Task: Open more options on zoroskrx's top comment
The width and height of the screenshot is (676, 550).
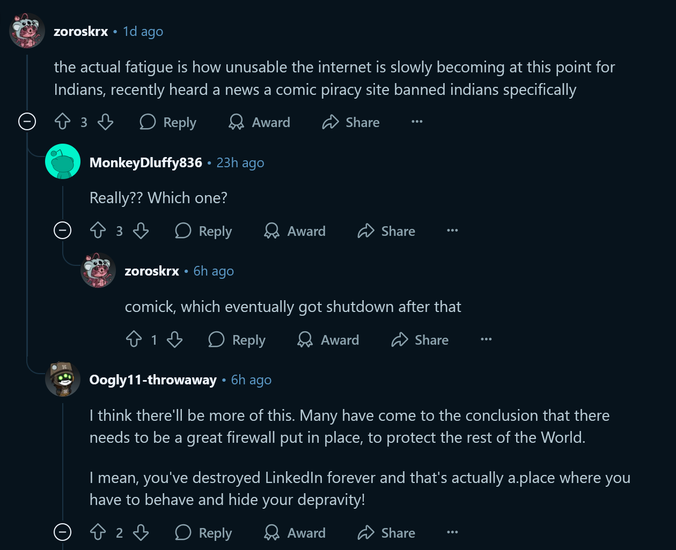Action: click(x=417, y=122)
